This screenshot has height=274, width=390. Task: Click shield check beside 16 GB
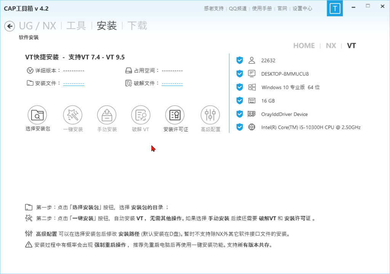[x=240, y=100]
